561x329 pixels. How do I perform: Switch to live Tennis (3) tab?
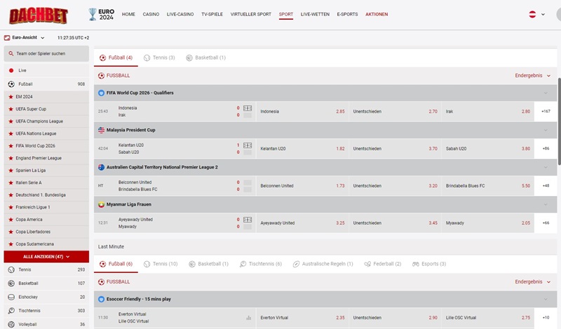160,58
